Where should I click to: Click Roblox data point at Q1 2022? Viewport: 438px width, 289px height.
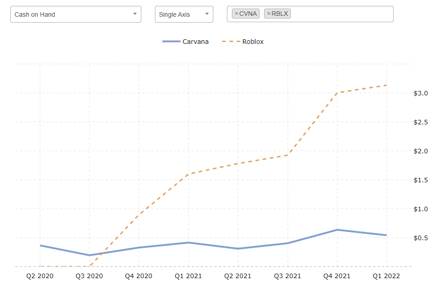point(387,85)
